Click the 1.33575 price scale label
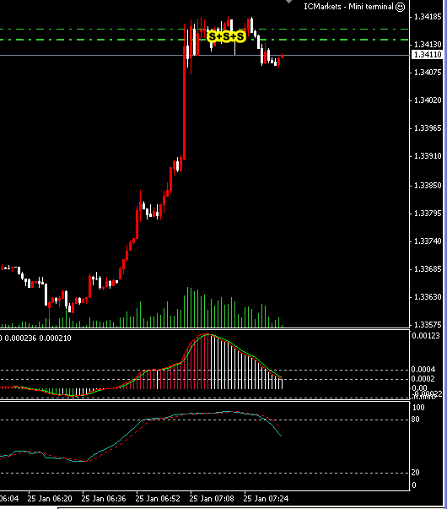 tap(428, 325)
